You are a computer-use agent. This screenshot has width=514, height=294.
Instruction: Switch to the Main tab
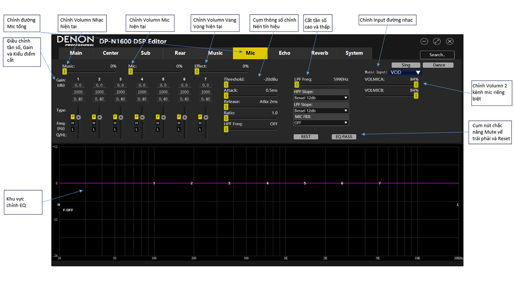click(x=76, y=53)
